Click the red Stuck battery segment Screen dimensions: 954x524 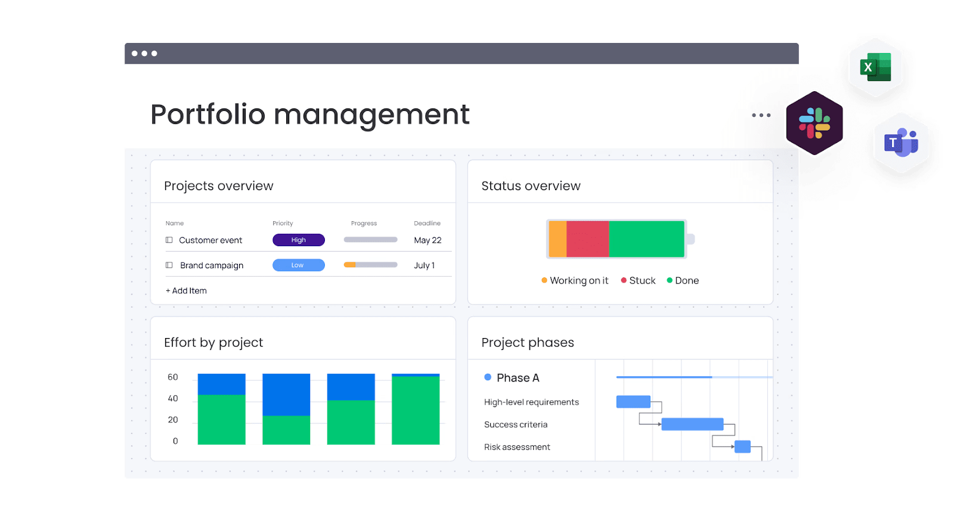coord(587,239)
